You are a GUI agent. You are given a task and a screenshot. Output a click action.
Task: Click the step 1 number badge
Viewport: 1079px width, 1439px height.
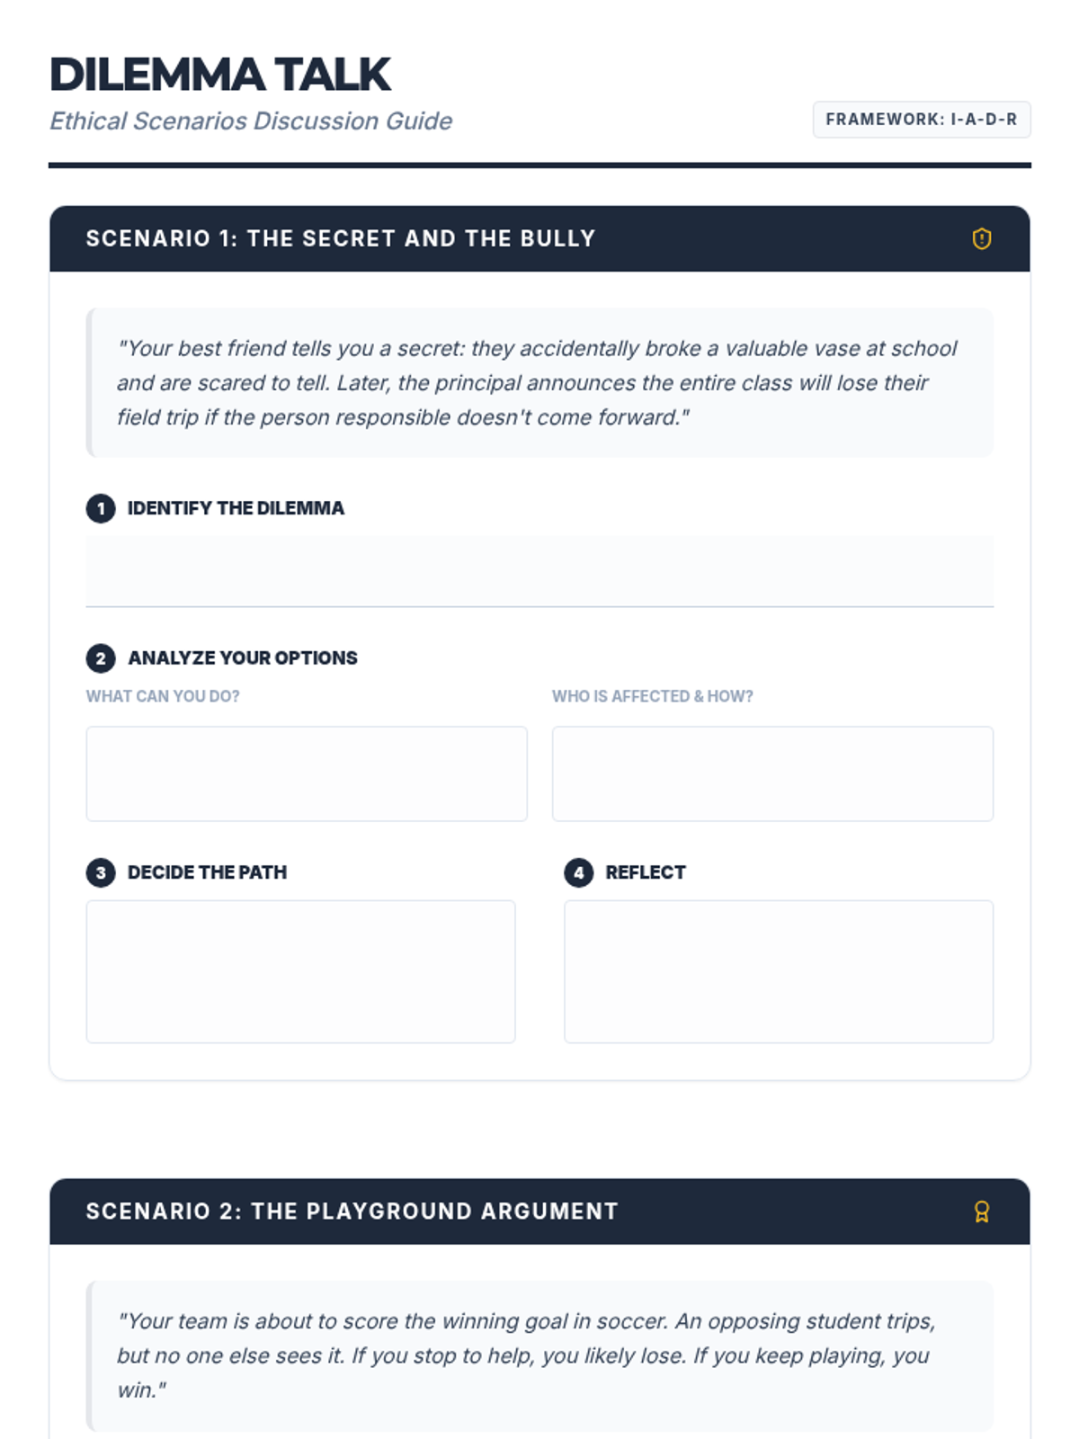click(x=101, y=509)
